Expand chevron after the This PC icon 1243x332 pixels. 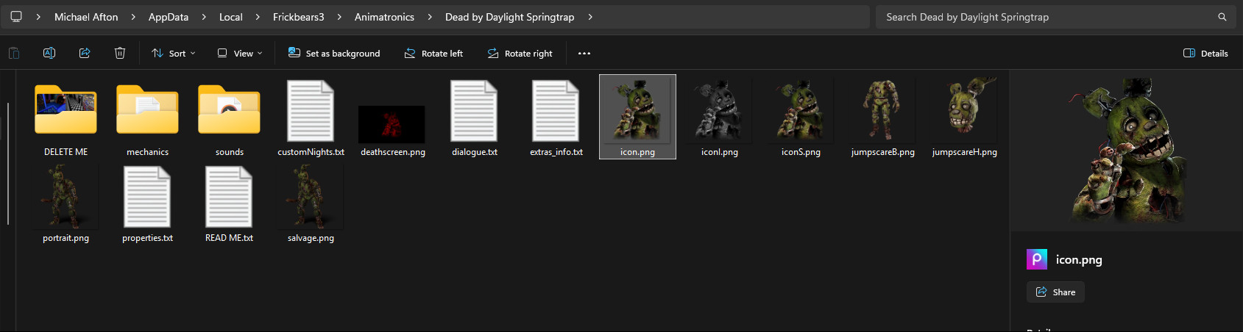point(38,17)
